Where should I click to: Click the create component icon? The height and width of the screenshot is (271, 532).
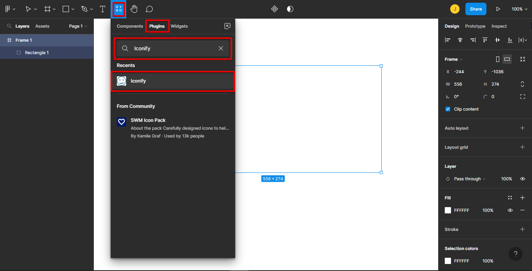click(275, 9)
